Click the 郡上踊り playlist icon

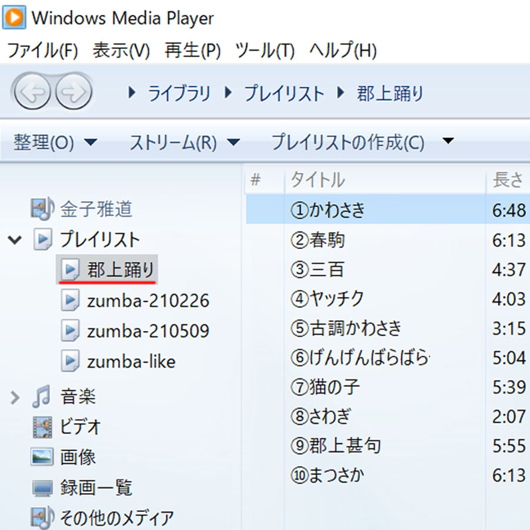(70, 269)
